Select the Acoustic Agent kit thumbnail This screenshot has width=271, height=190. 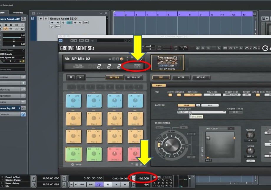(167, 63)
